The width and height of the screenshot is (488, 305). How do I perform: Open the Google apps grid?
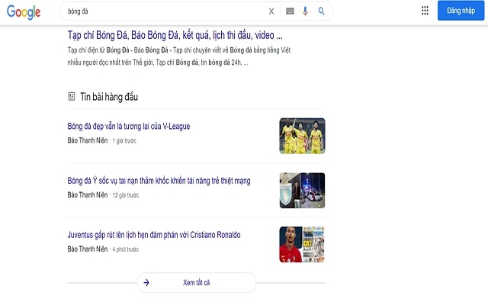(425, 11)
